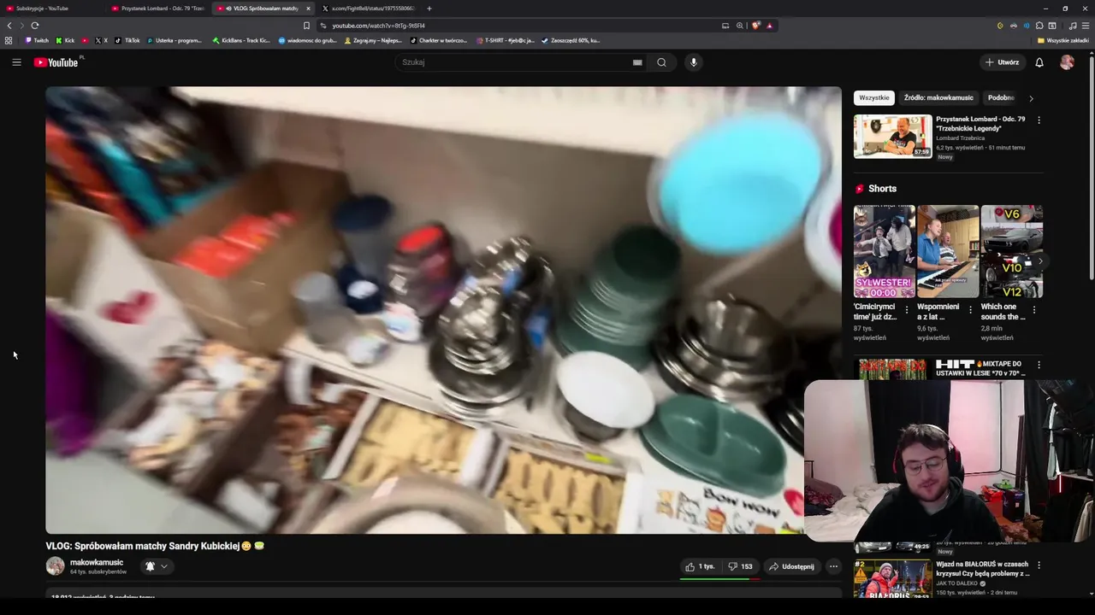Open options for Wspomnieni a z lat short
Image resolution: width=1095 pixels, height=615 pixels.
970,310
